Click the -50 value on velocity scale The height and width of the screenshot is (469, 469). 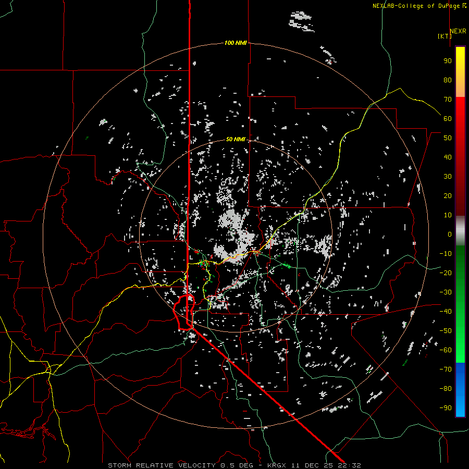[x=446, y=330]
